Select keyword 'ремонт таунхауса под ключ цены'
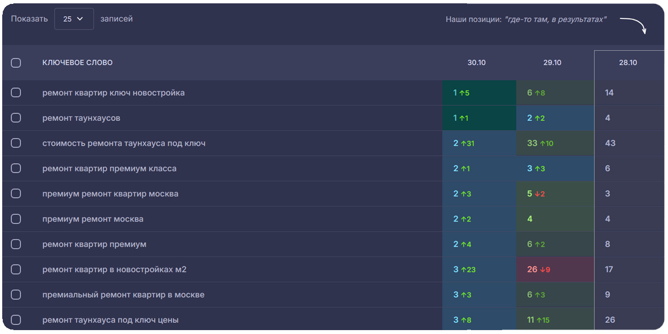The width and height of the screenshot is (668, 334). (111, 320)
